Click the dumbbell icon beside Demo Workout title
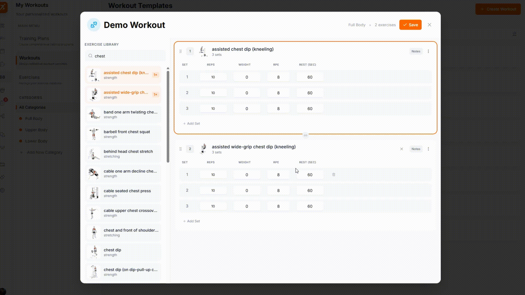The width and height of the screenshot is (525, 295). coord(93,25)
